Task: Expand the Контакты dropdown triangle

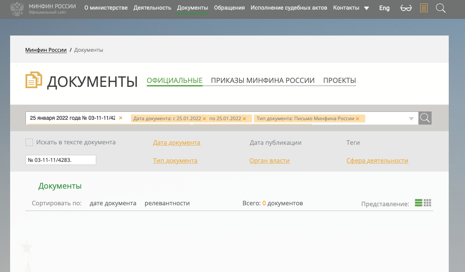Action: [x=367, y=8]
